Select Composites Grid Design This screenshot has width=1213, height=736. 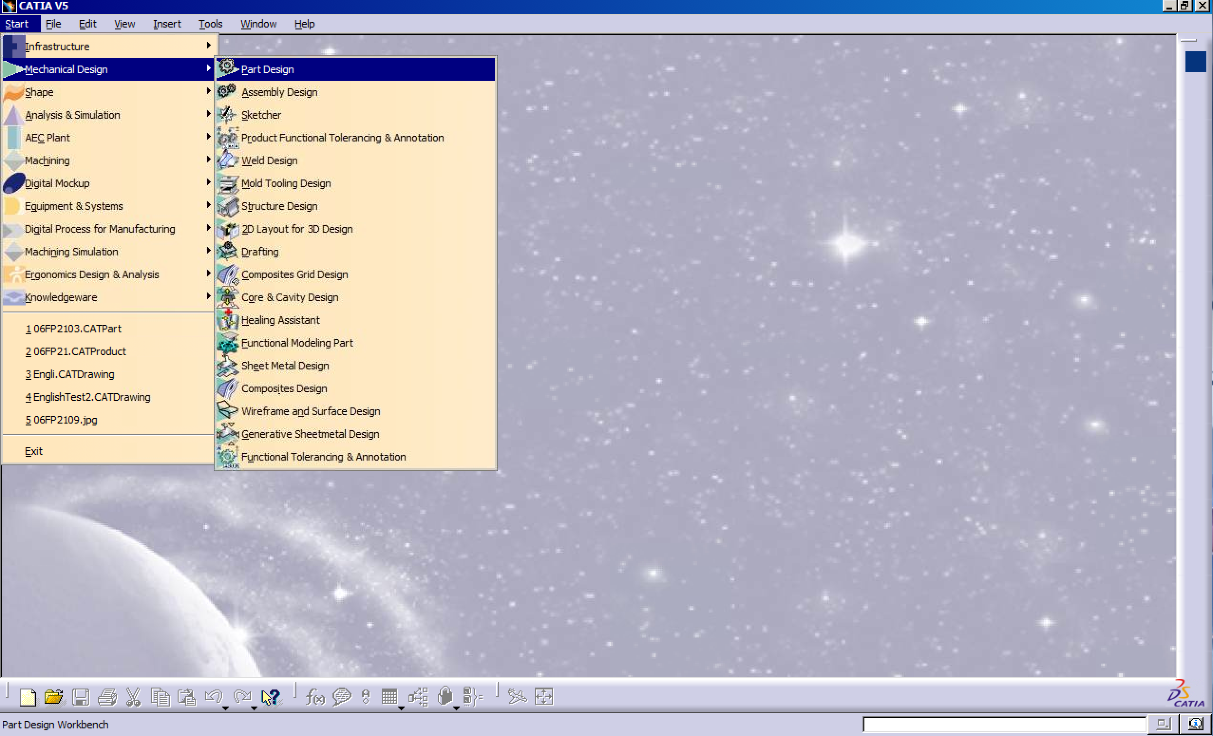[x=355, y=275]
